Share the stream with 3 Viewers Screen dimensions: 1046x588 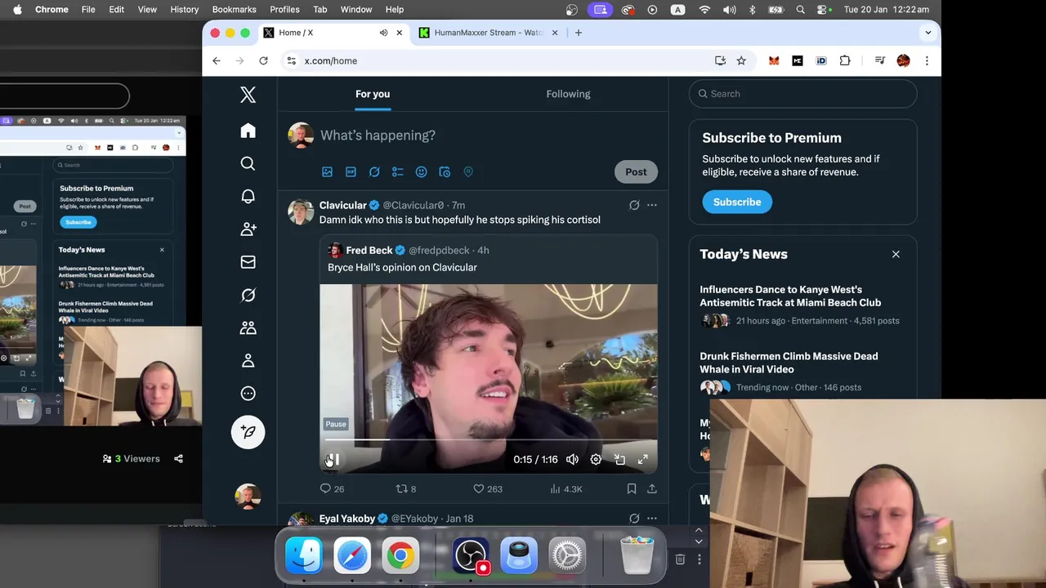point(178,459)
